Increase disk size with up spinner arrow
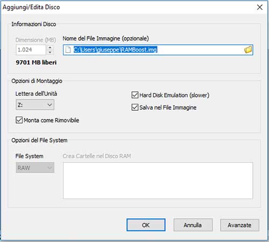 coord(50,47)
